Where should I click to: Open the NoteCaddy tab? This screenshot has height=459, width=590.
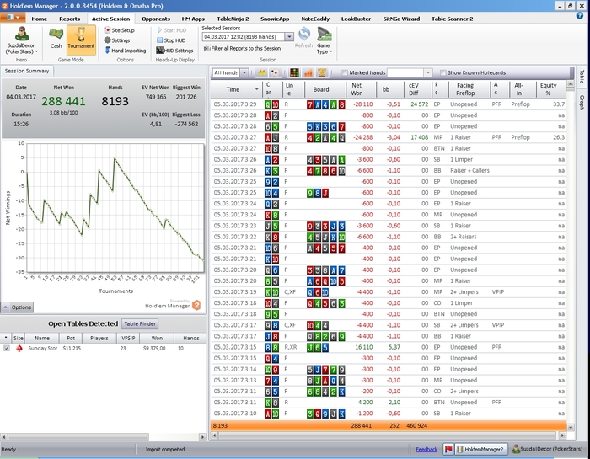315,19
